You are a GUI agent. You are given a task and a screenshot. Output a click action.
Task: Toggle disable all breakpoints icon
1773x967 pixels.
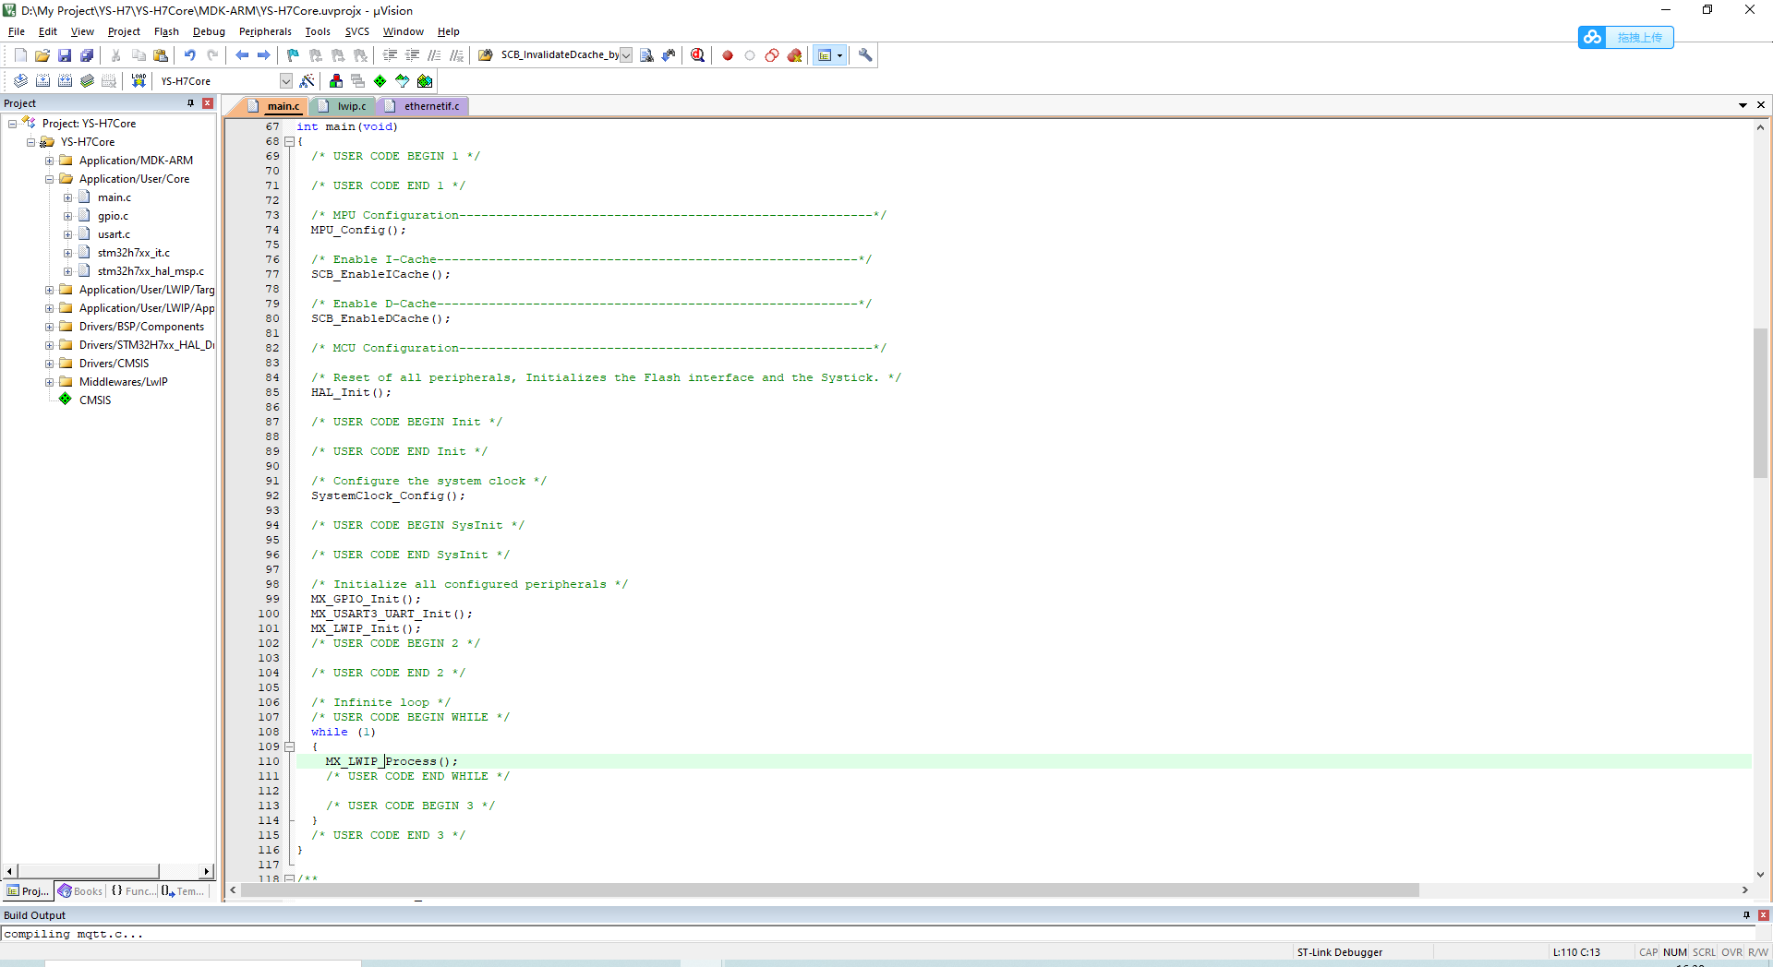pos(772,55)
